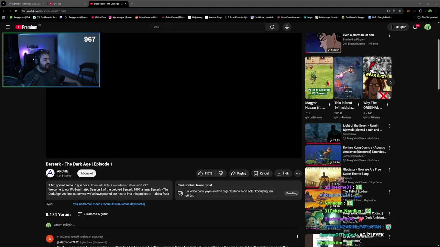Screen dimensions: 440x247
Task: Open the Oluştur create menu
Action: [397, 27]
